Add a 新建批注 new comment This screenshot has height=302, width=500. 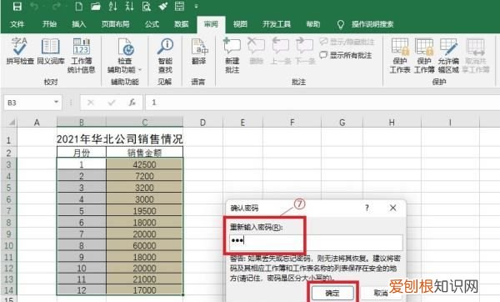232,56
